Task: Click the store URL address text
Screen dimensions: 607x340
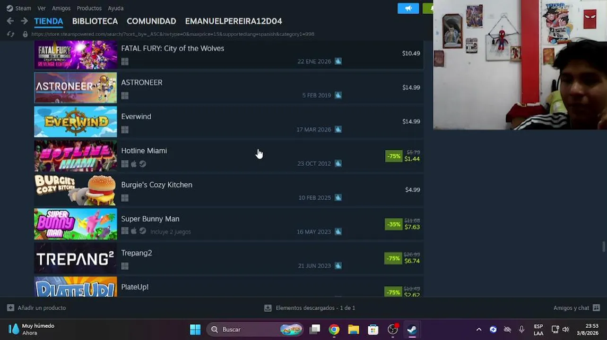Action: [x=173, y=34]
